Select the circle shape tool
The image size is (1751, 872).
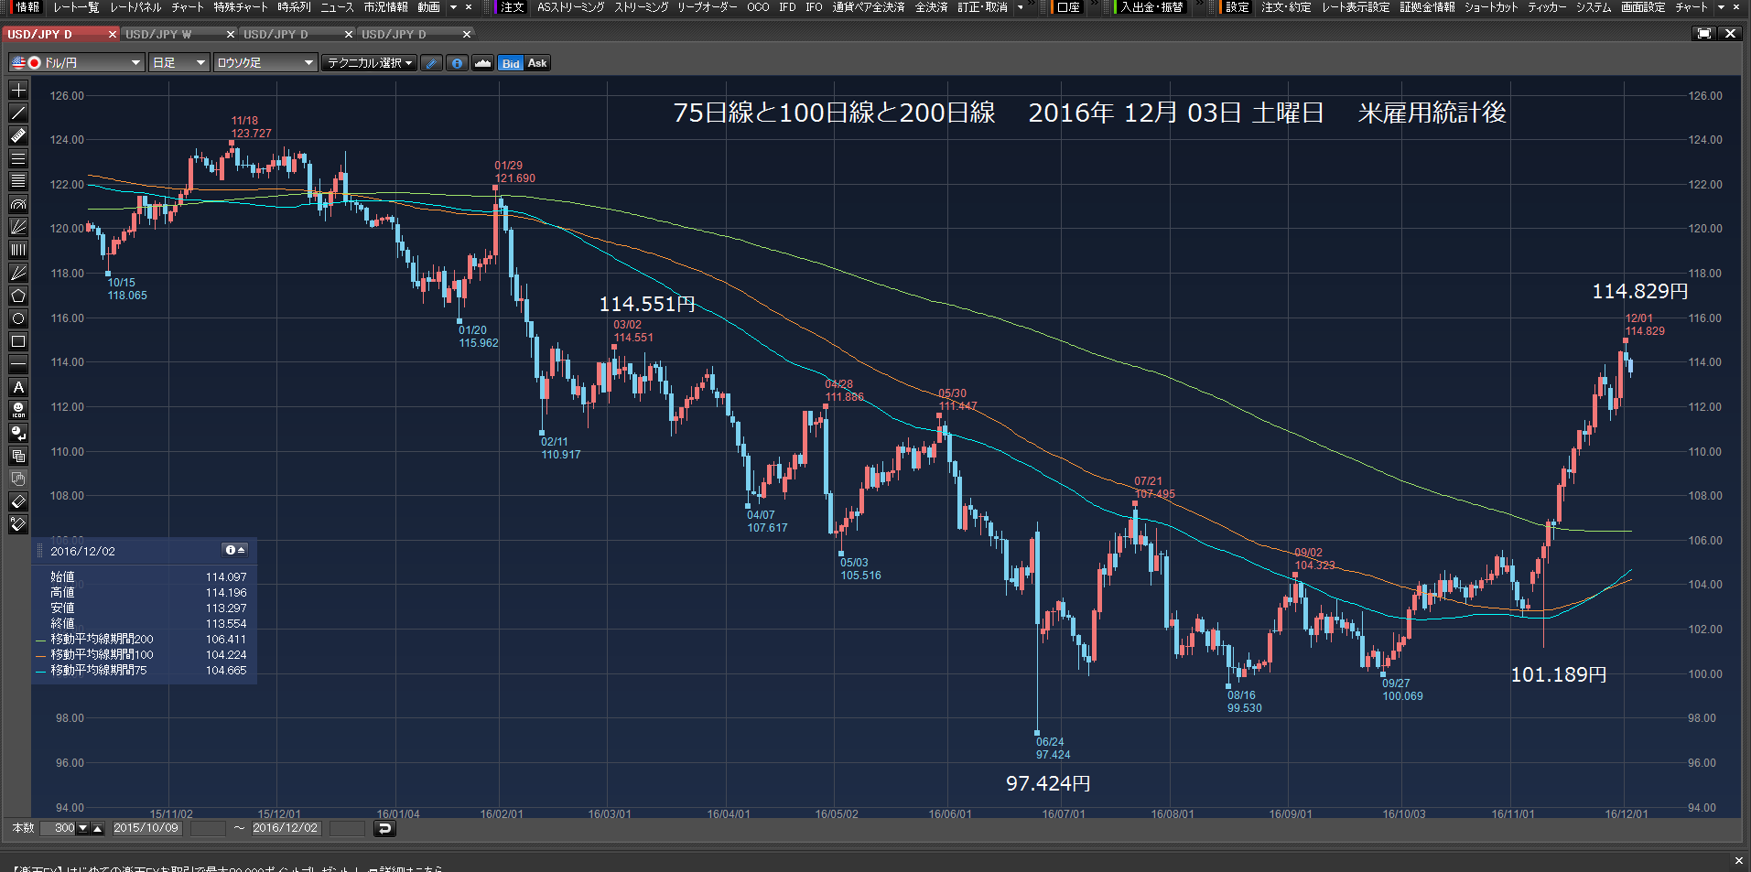click(x=18, y=318)
